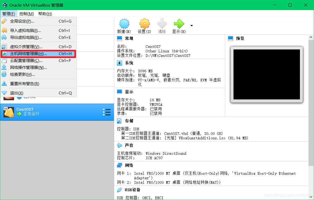Click the export appliance icon

pyautogui.click(x=4, y=37)
